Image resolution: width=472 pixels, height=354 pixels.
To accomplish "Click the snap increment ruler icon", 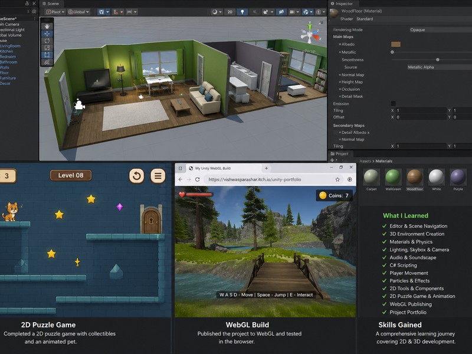I will pos(129,12).
